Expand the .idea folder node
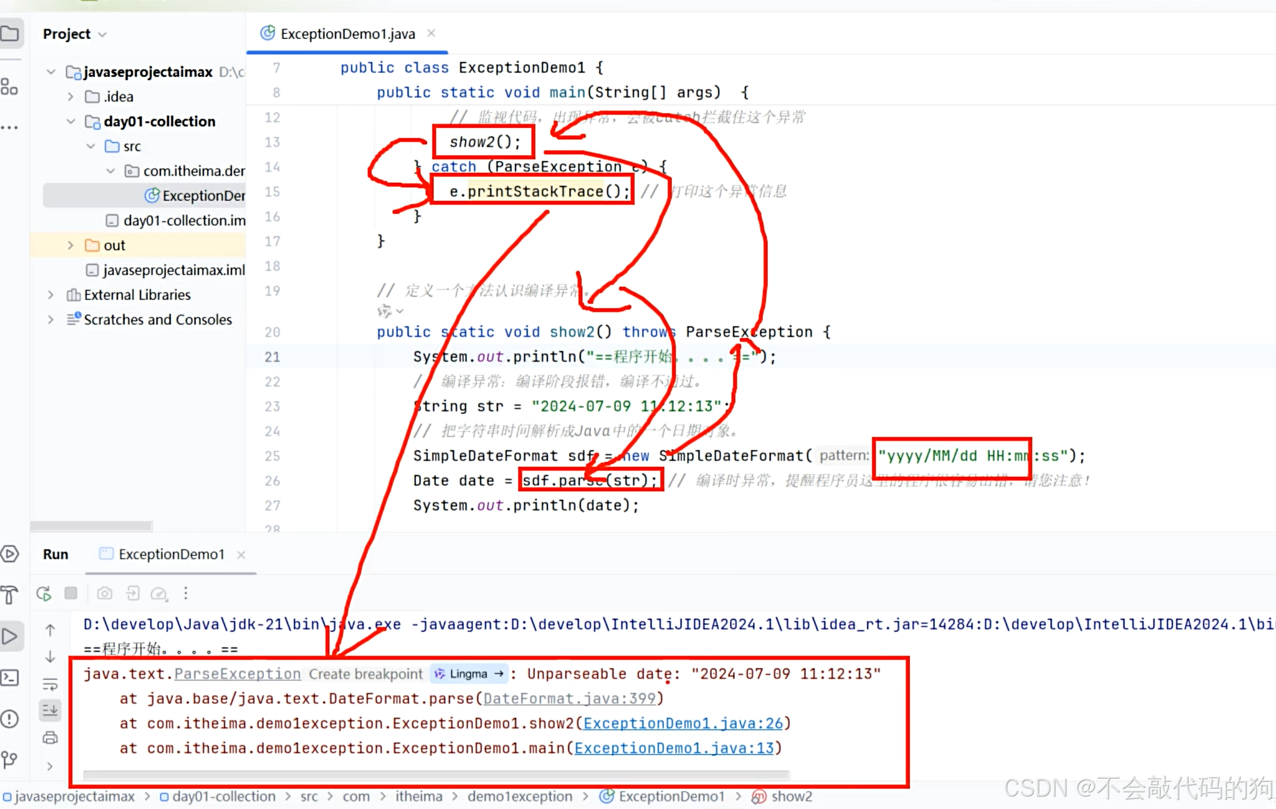Screen dimensions: 1276x809 [71, 97]
